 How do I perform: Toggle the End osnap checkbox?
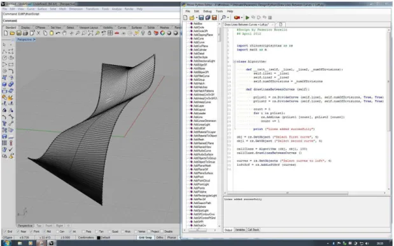click(5, 231)
